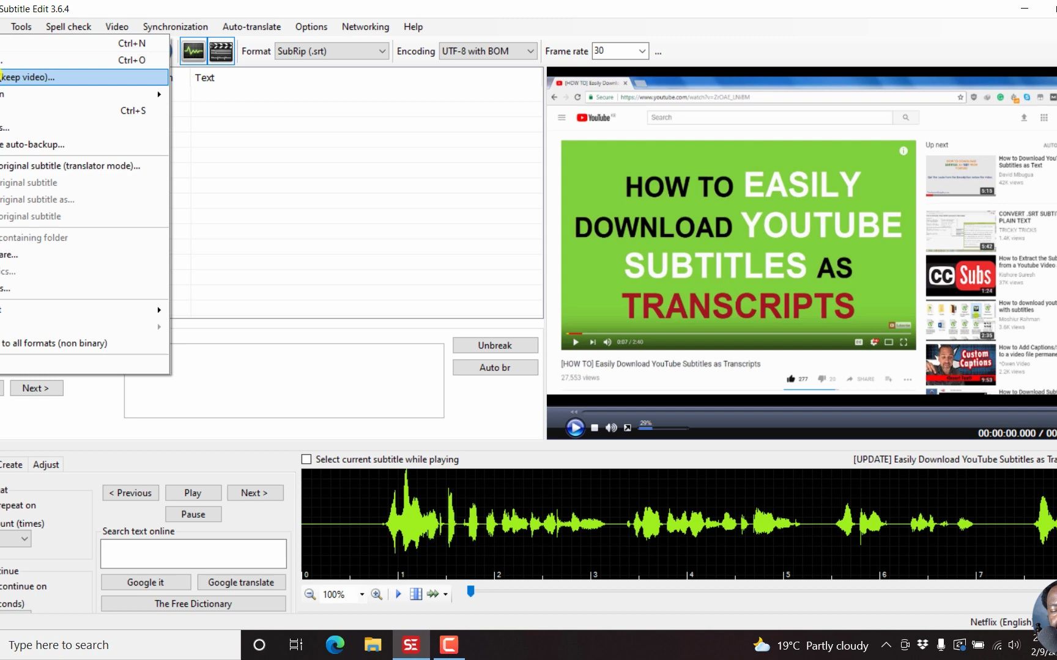Screen dimensions: 1057x660
Task: Click the blue play-selection arrow under waveform
Action: [x=398, y=594]
